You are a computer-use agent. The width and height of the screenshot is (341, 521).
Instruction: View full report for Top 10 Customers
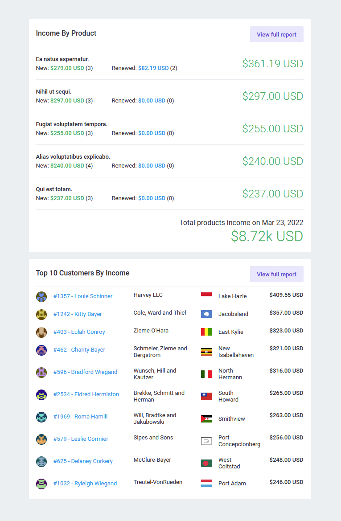point(276,275)
